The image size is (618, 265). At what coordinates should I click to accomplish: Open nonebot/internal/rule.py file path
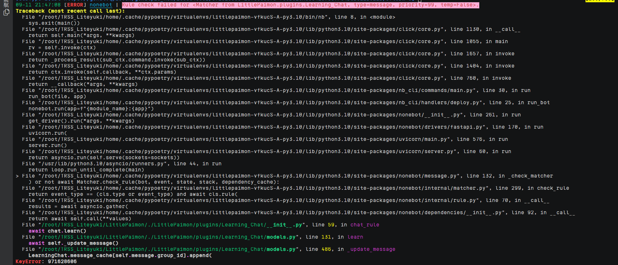point(258,200)
